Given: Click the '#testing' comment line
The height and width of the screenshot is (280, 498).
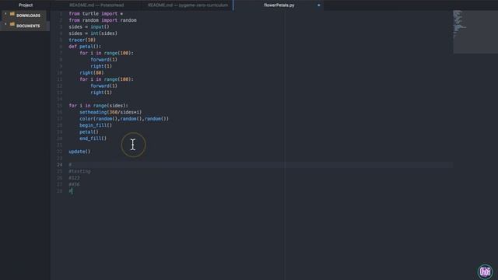Looking at the screenshot, I should (79, 171).
